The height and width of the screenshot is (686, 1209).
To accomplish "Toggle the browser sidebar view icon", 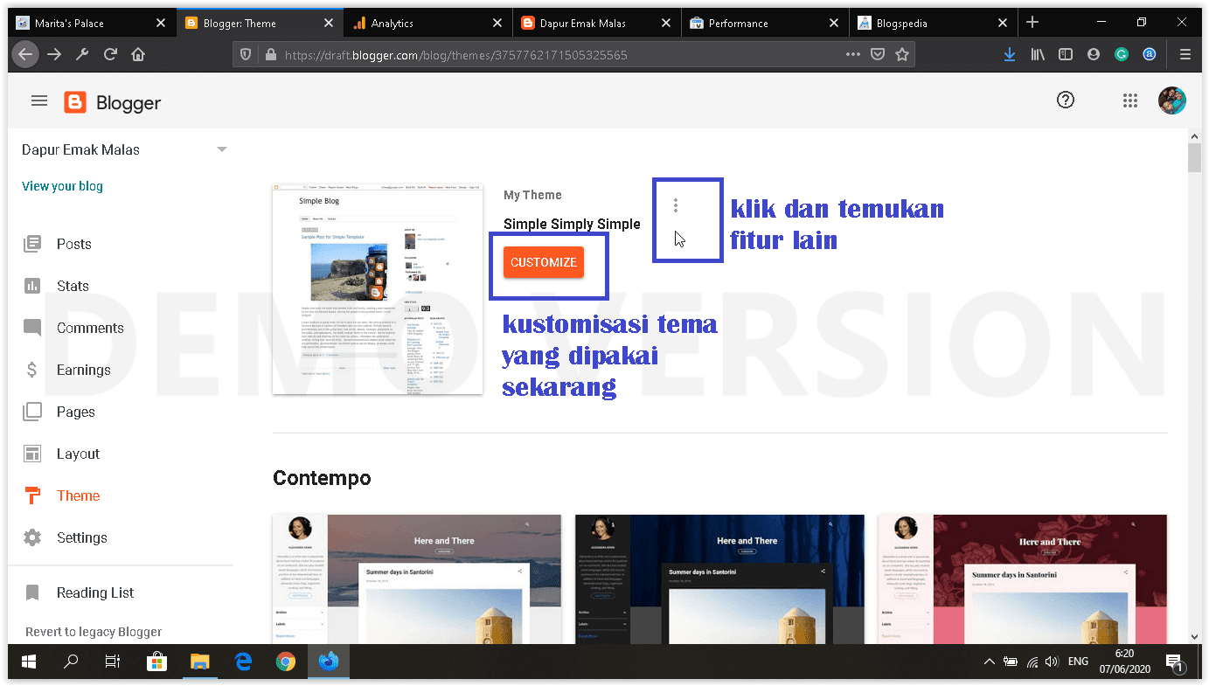I will tap(1066, 54).
